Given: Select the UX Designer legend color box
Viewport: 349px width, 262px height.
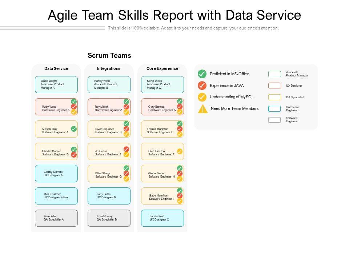Looking at the screenshot, I should tap(274, 86).
